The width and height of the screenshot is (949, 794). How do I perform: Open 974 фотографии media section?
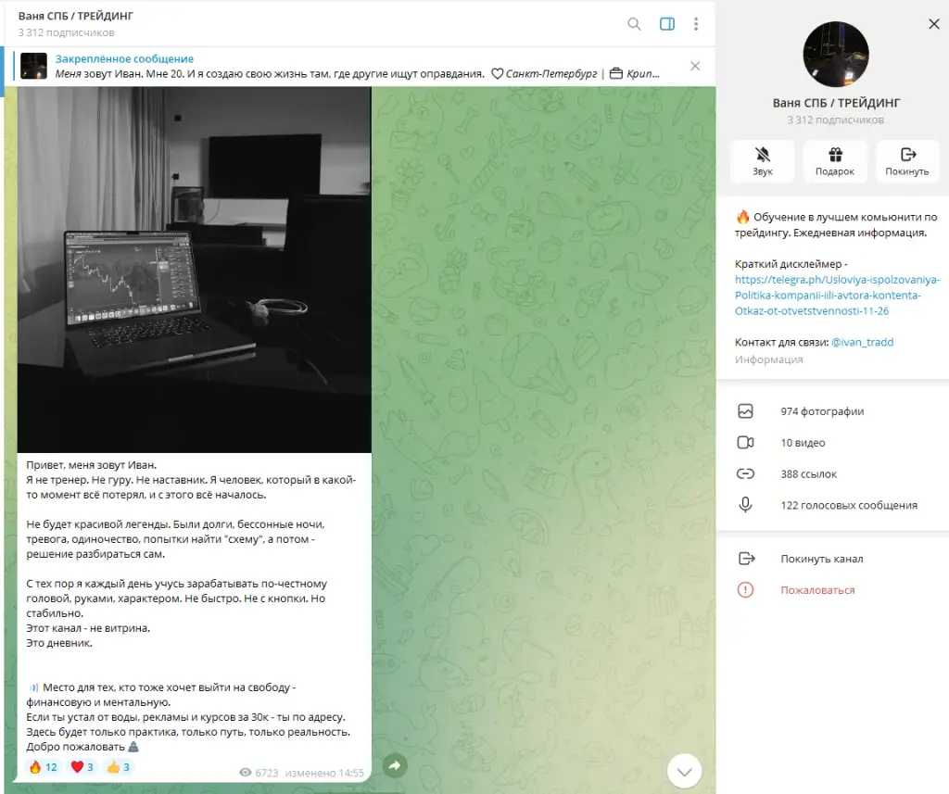click(833, 411)
